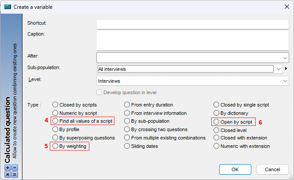Confirm with the OK button
294x180 pixels.
pyautogui.click(x=235, y=169)
